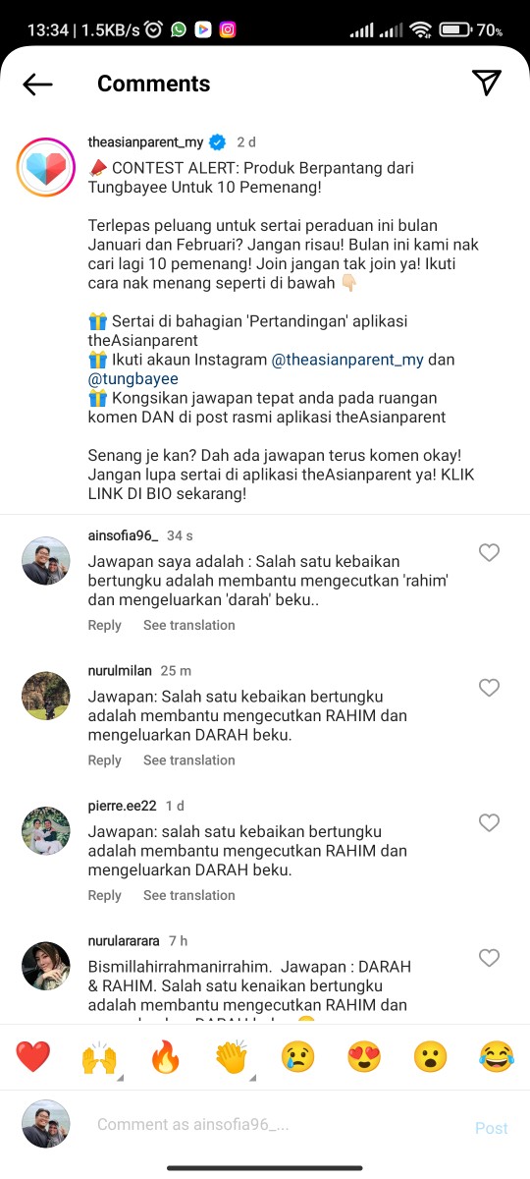Insert the raised hands emoji
This screenshot has width=530, height=1179.
pos(99,1057)
